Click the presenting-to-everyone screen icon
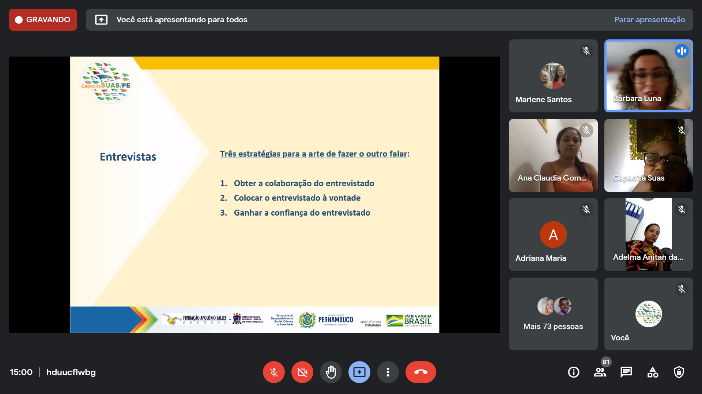Screen dimensions: 702x394 coord(101,20)
